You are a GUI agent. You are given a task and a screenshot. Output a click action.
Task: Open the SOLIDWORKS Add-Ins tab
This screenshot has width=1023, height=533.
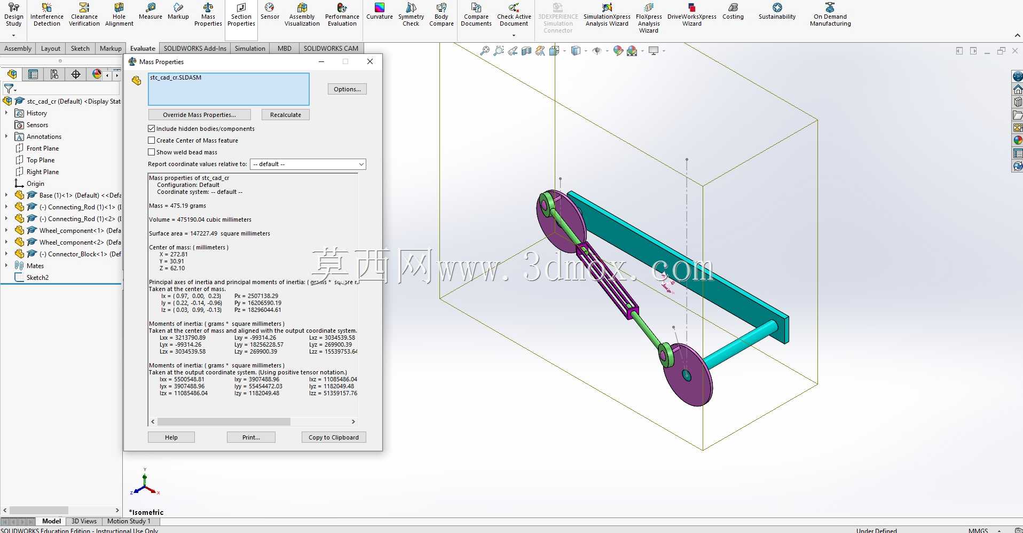tap(195, 49)
